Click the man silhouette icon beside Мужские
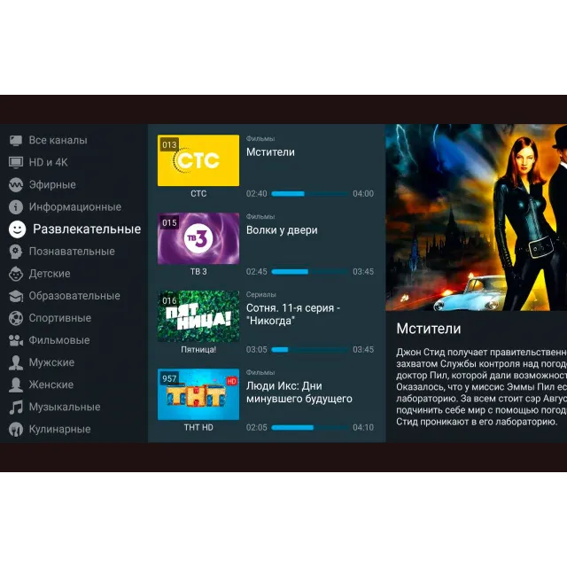Viewport: 567px width, 567px height. (x=16, y=362)
